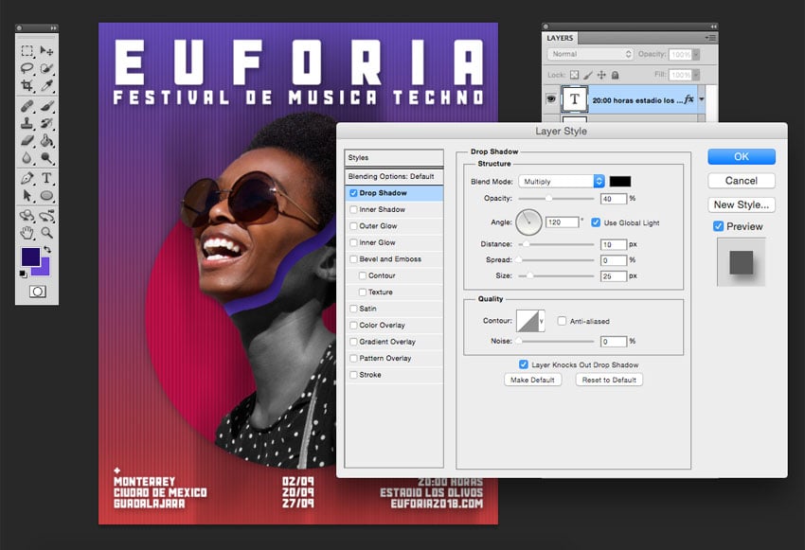The image size is (805, 550).
Task: Click OK in Layer Style dialog
Action: (742, 156)
